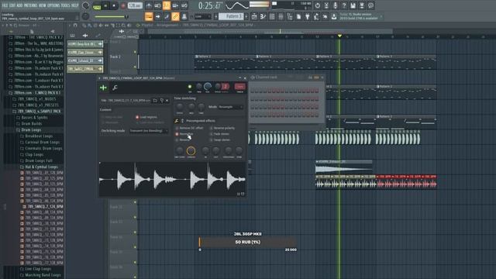Screen dimensions: 496x279
Task: Toggle the highlighted countdown-before-recording icon
Action: click(x=167, y=5)
